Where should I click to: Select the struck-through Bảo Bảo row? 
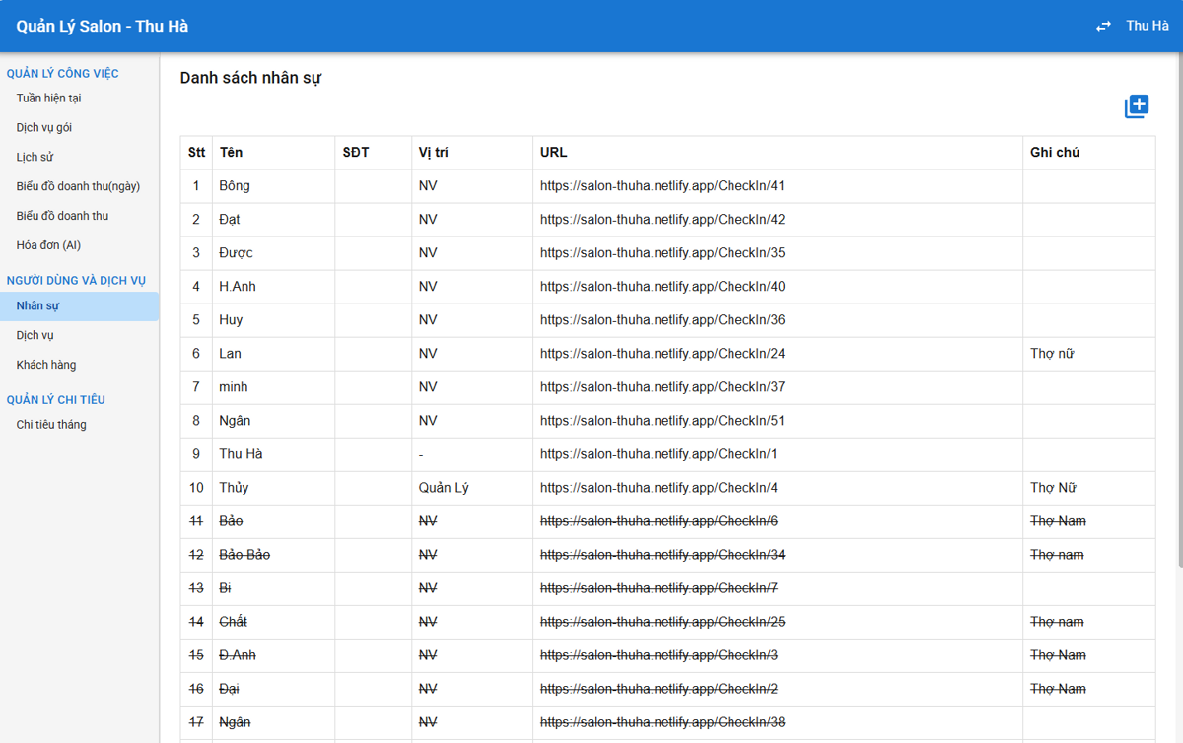point(667,555)
